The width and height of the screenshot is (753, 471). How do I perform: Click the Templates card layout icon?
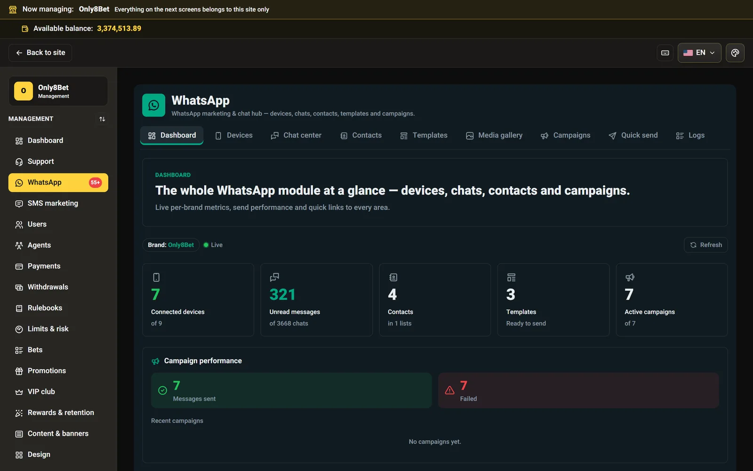[511, 277]
